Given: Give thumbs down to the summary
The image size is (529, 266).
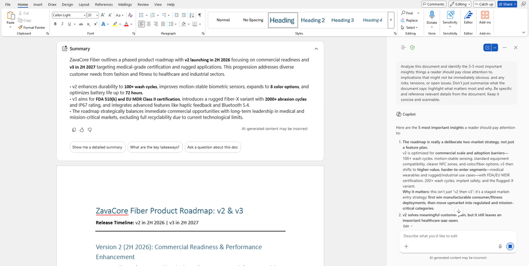Looking at the screenshot, I should (89, 130).
